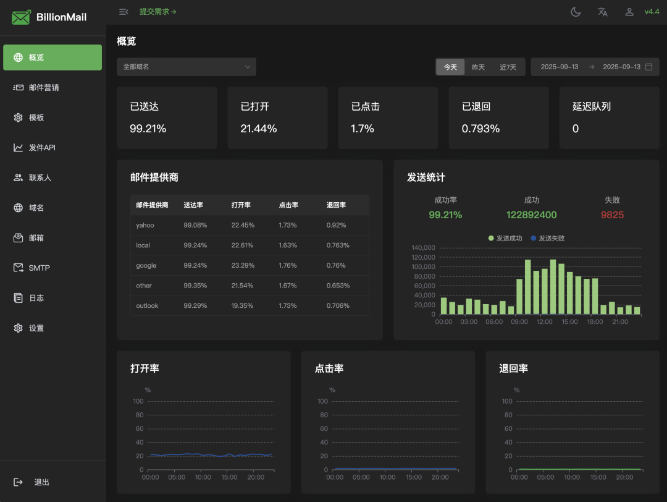
Task: Open the 全部域名 dropdown
Action: coord(187,66)
